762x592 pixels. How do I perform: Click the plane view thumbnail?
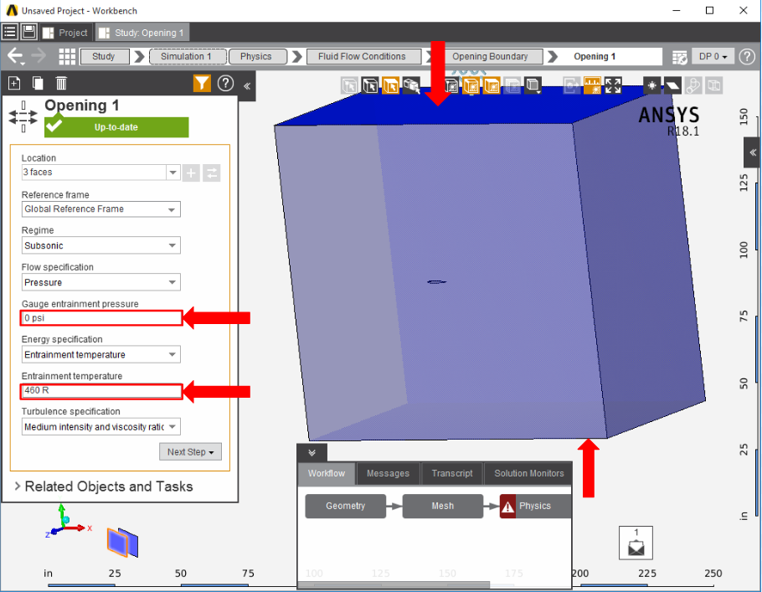click(x=122, y=543)
